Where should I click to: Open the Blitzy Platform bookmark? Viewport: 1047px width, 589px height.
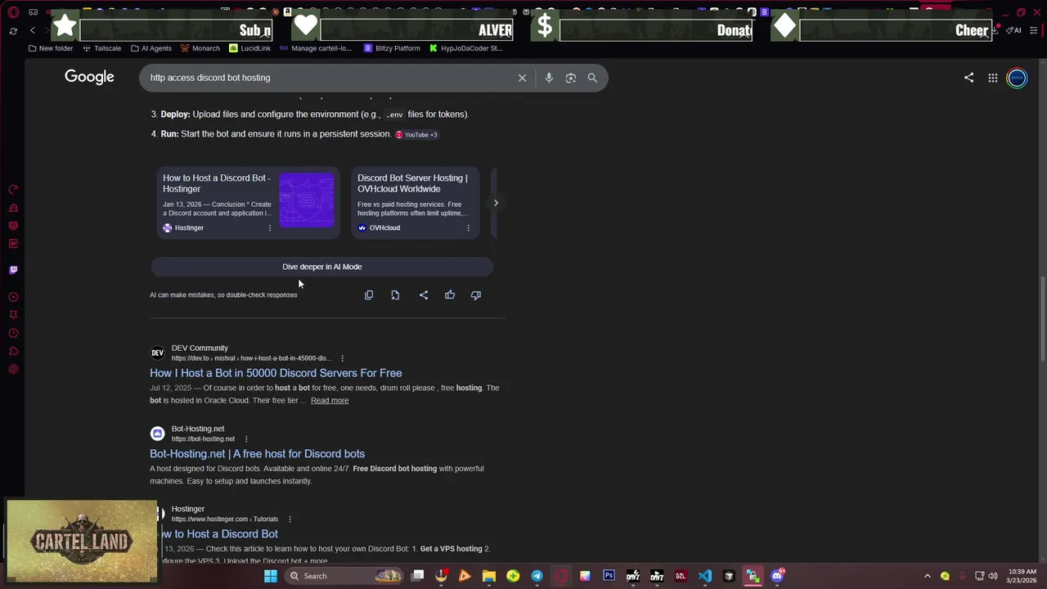tap(392, 48)
